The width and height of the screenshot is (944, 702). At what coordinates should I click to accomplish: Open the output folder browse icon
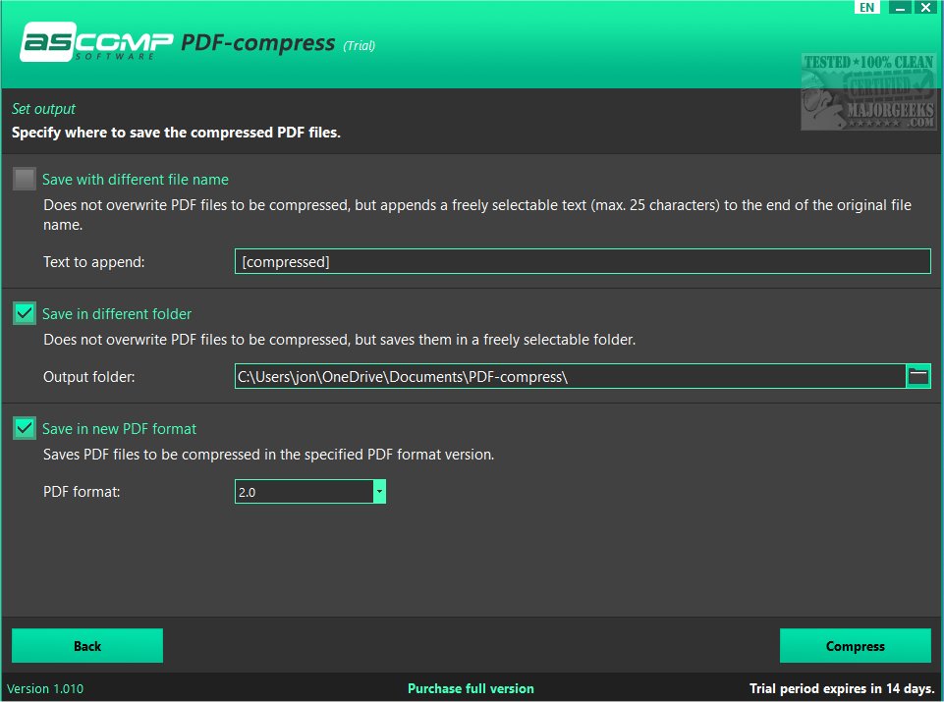tap(918, 377)
